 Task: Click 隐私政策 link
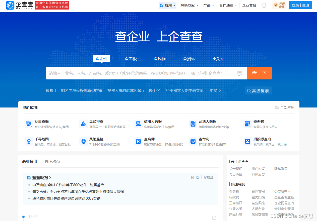(281, 169)
